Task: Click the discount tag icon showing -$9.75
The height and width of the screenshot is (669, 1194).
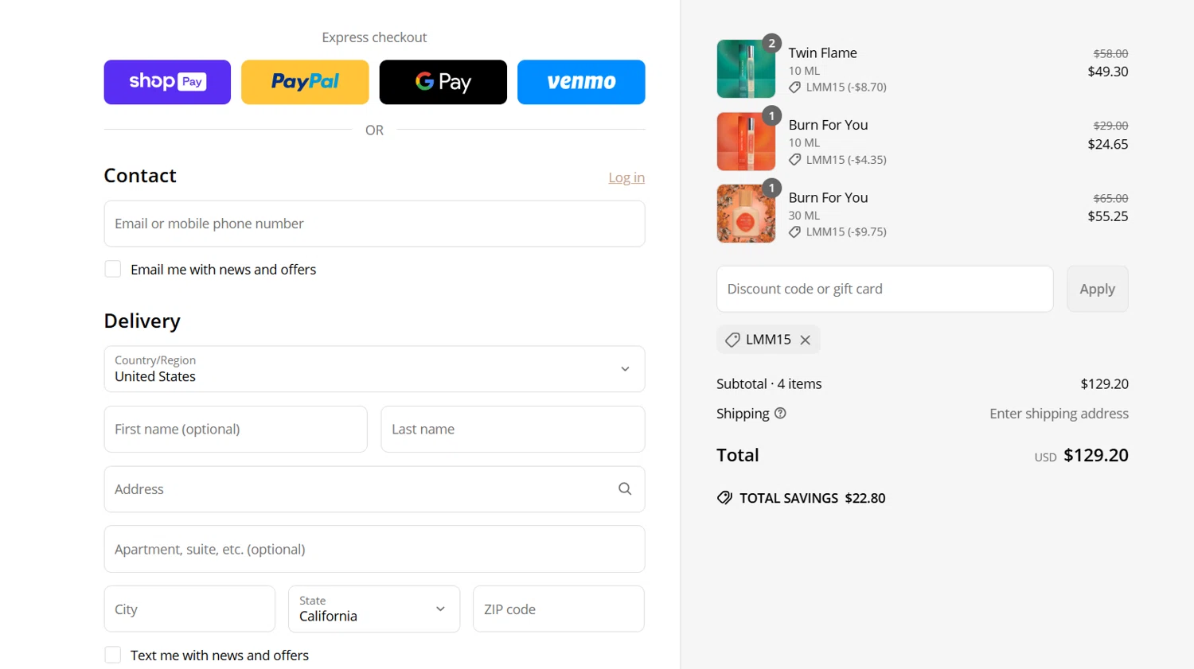Action: [x=794, y=232]
